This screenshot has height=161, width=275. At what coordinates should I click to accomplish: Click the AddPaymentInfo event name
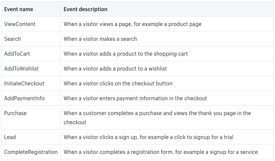pos(24,99)
